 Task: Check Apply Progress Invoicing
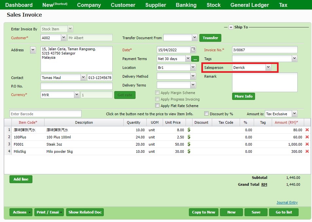pyautogui.click(x=157, y=99)
